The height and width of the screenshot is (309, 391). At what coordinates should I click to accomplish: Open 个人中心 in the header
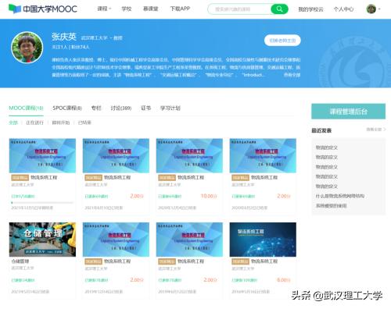point(343,9)
